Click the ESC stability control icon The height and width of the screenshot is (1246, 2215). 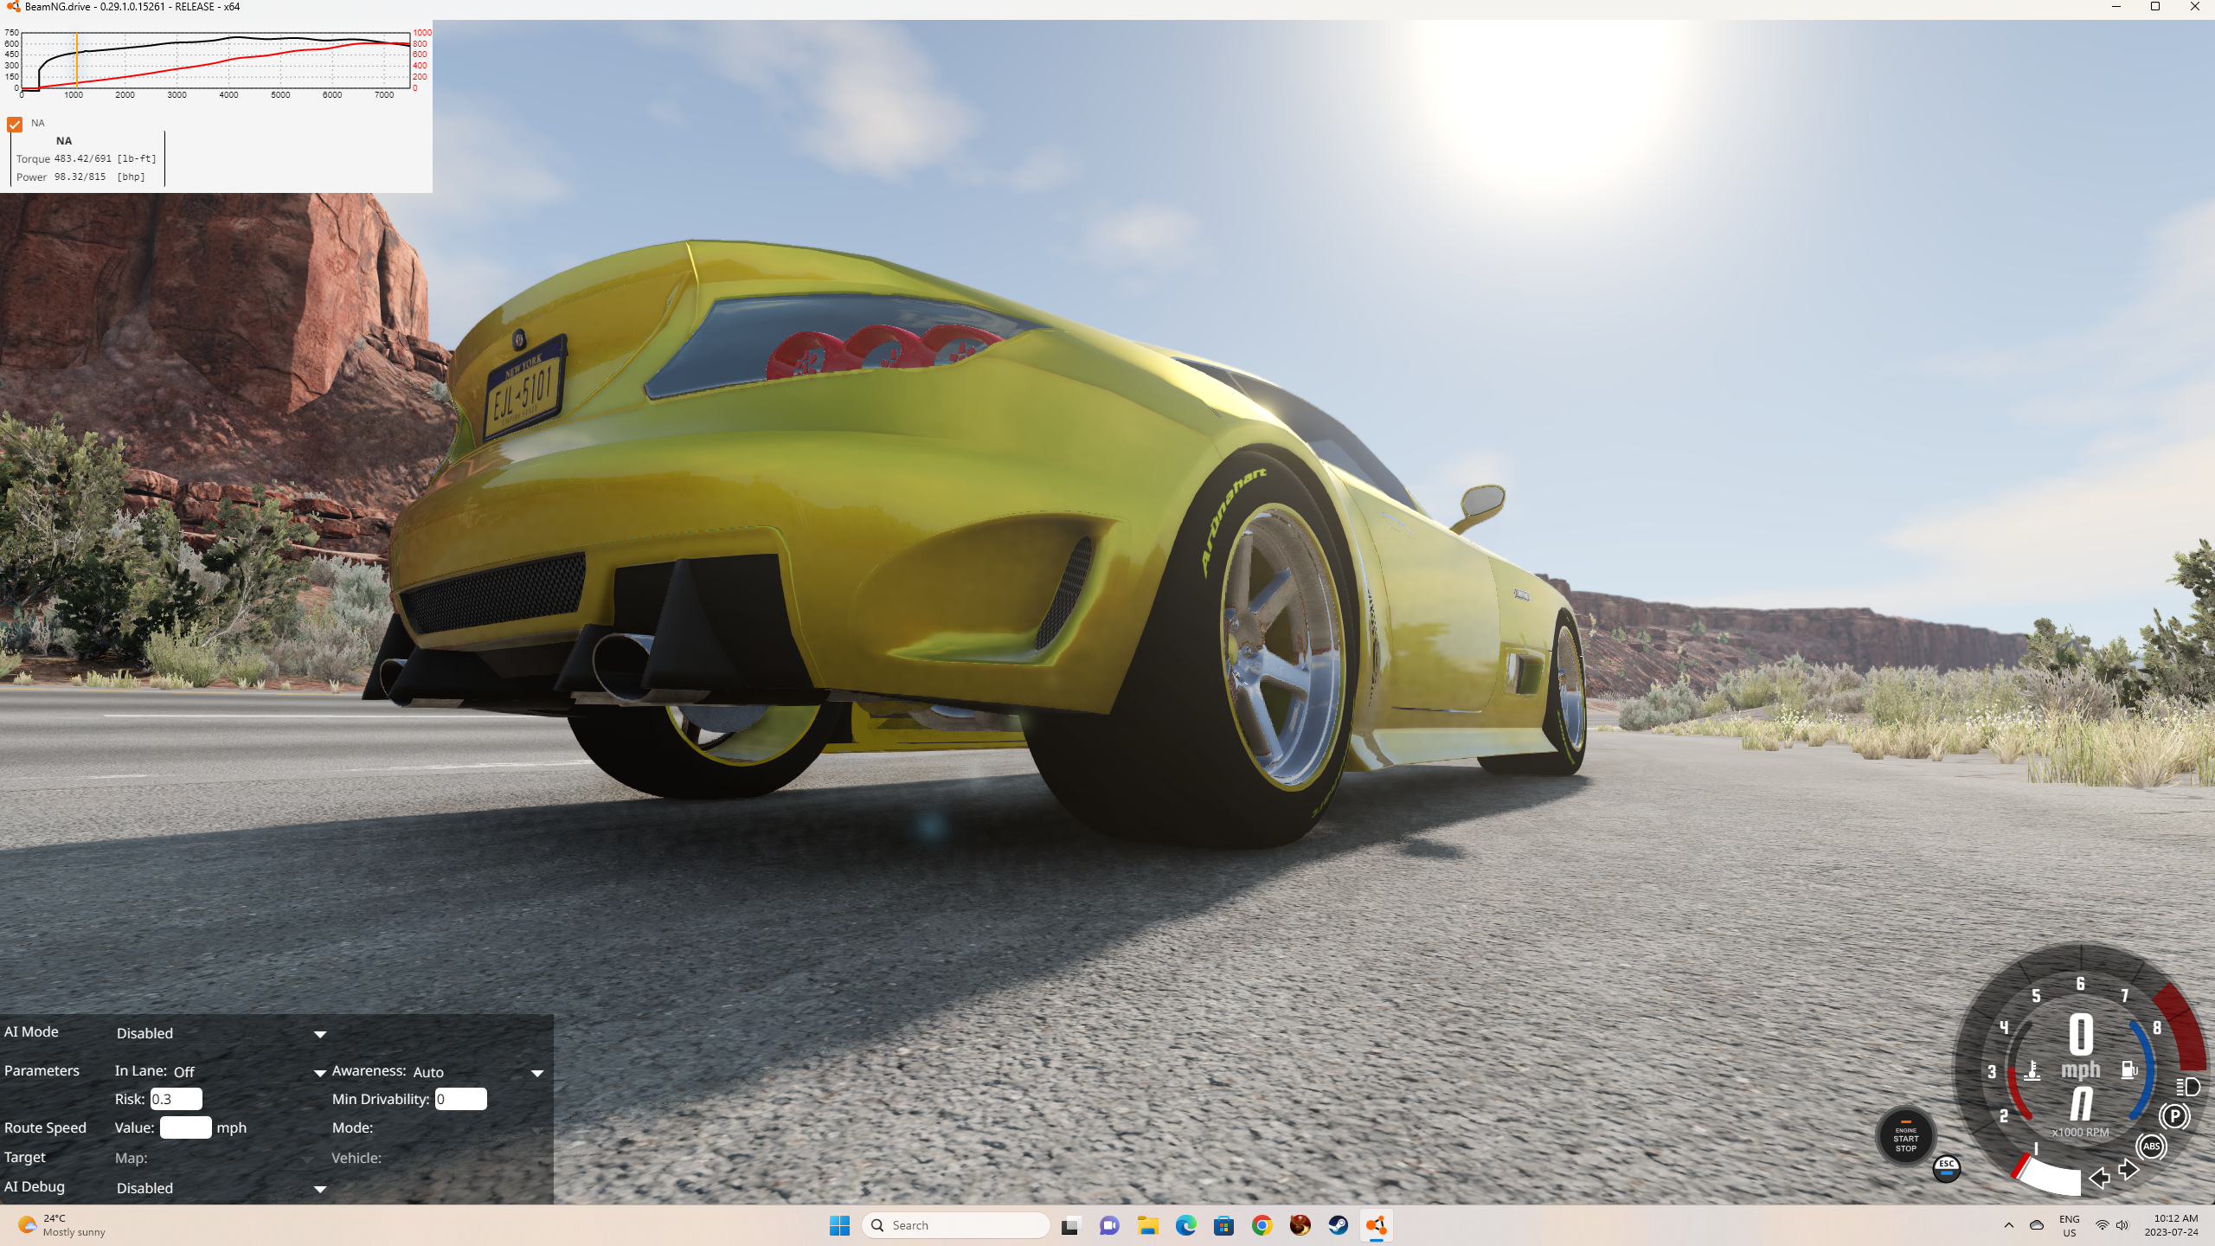tap(1946, 1167)
